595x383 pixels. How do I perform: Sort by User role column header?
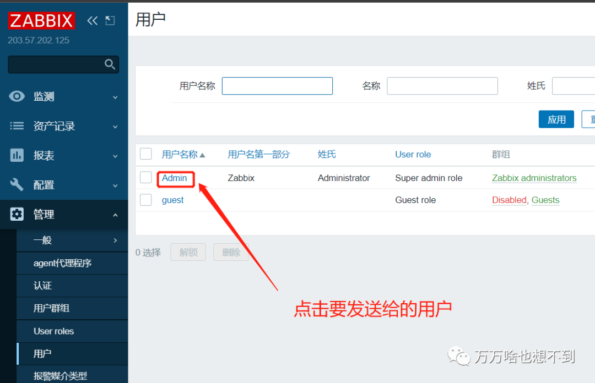click(x=413, y=154)
